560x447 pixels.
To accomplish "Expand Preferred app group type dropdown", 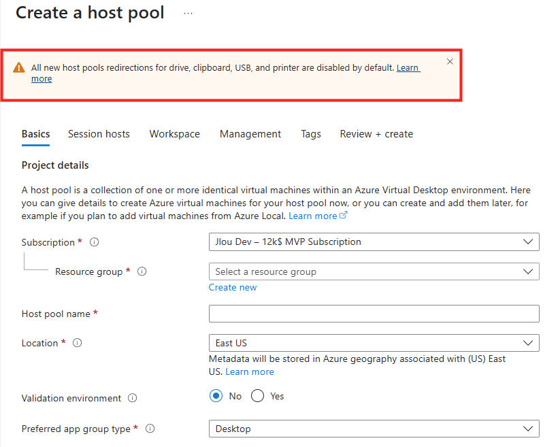I will pyautogui.click(x=374, y=429).
